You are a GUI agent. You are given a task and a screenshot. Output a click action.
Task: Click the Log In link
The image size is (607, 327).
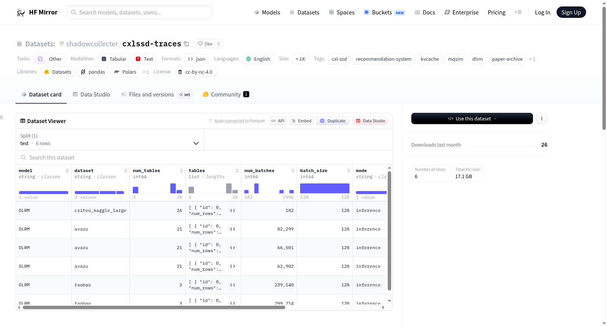click(543, 13)
